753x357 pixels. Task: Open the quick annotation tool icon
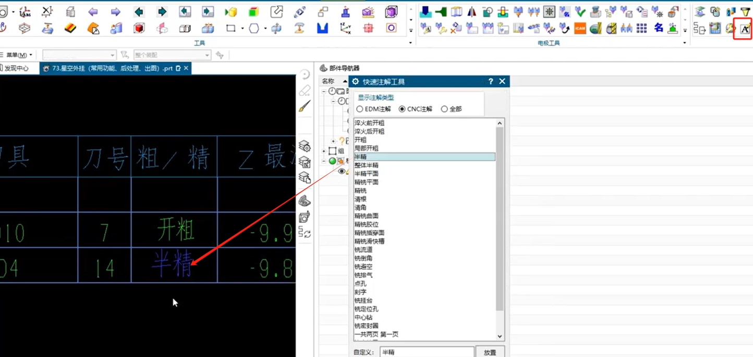tap(745, 29)
